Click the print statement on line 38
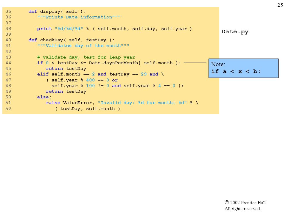 click(x=114, y=29)
